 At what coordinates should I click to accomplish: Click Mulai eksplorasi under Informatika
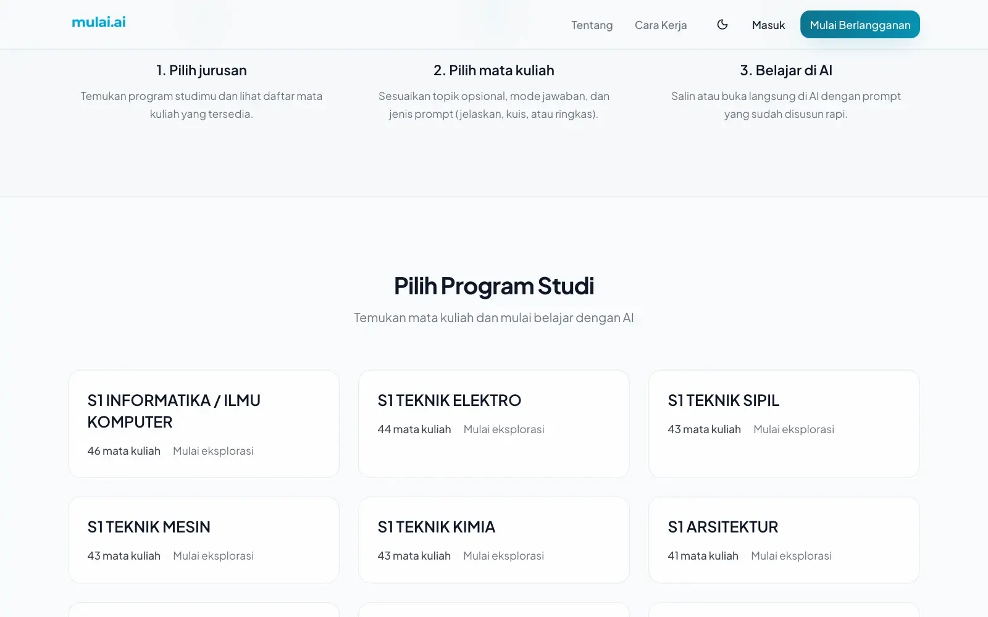tap(213, 451)
